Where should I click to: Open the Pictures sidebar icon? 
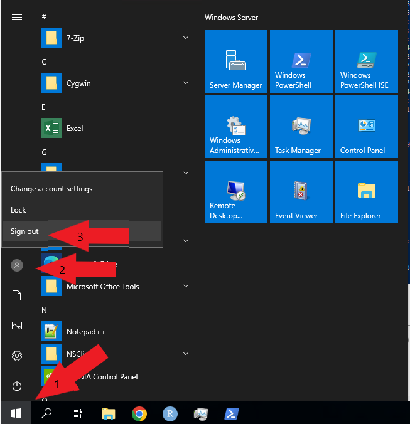[x=17, y=326]
